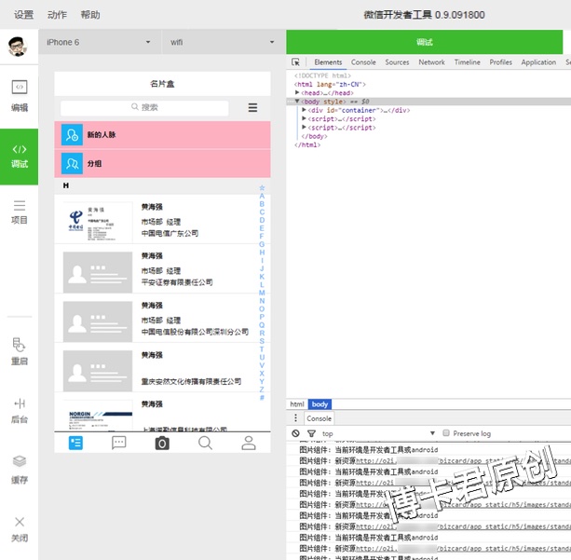Select the Elements tab
Screen dimensions: 571x560
coord(328,62)
